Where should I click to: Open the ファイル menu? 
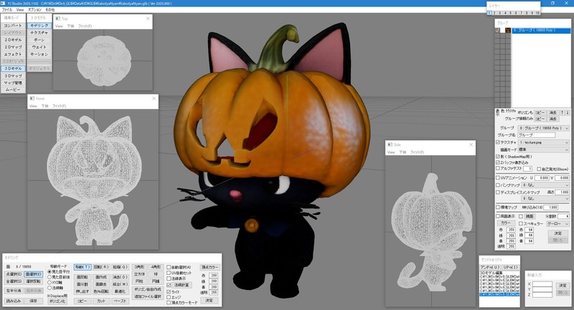tap(6, 10)
